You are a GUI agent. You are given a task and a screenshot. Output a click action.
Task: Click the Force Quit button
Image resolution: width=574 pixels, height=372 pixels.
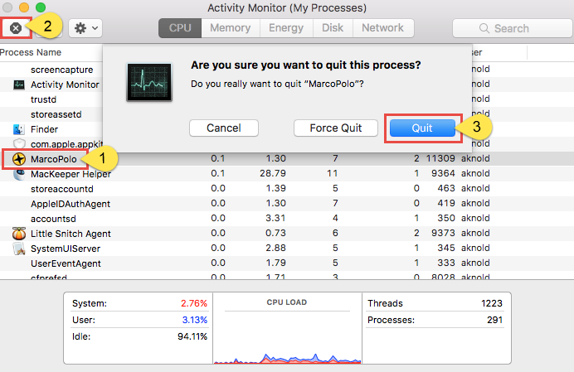point(336,128)
